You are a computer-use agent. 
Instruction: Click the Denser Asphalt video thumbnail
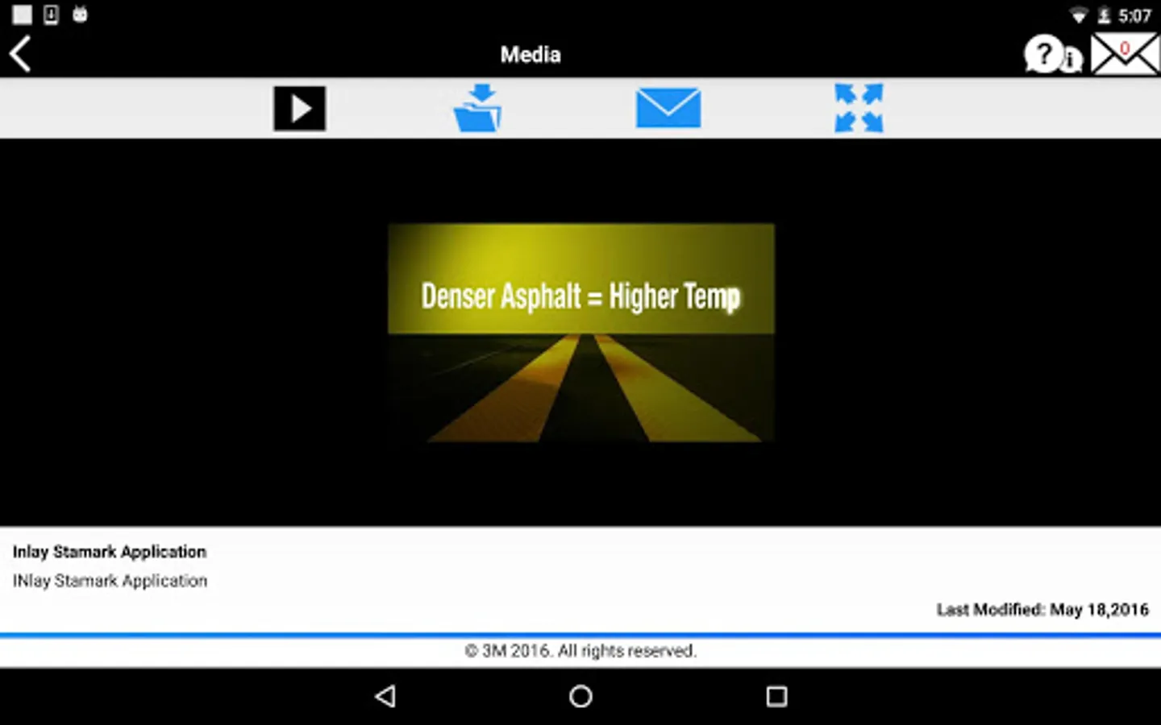point(581,333)
